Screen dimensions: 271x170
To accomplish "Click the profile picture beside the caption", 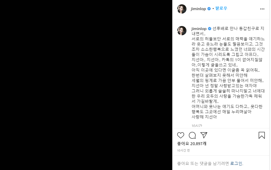I will tap(182, 31).
